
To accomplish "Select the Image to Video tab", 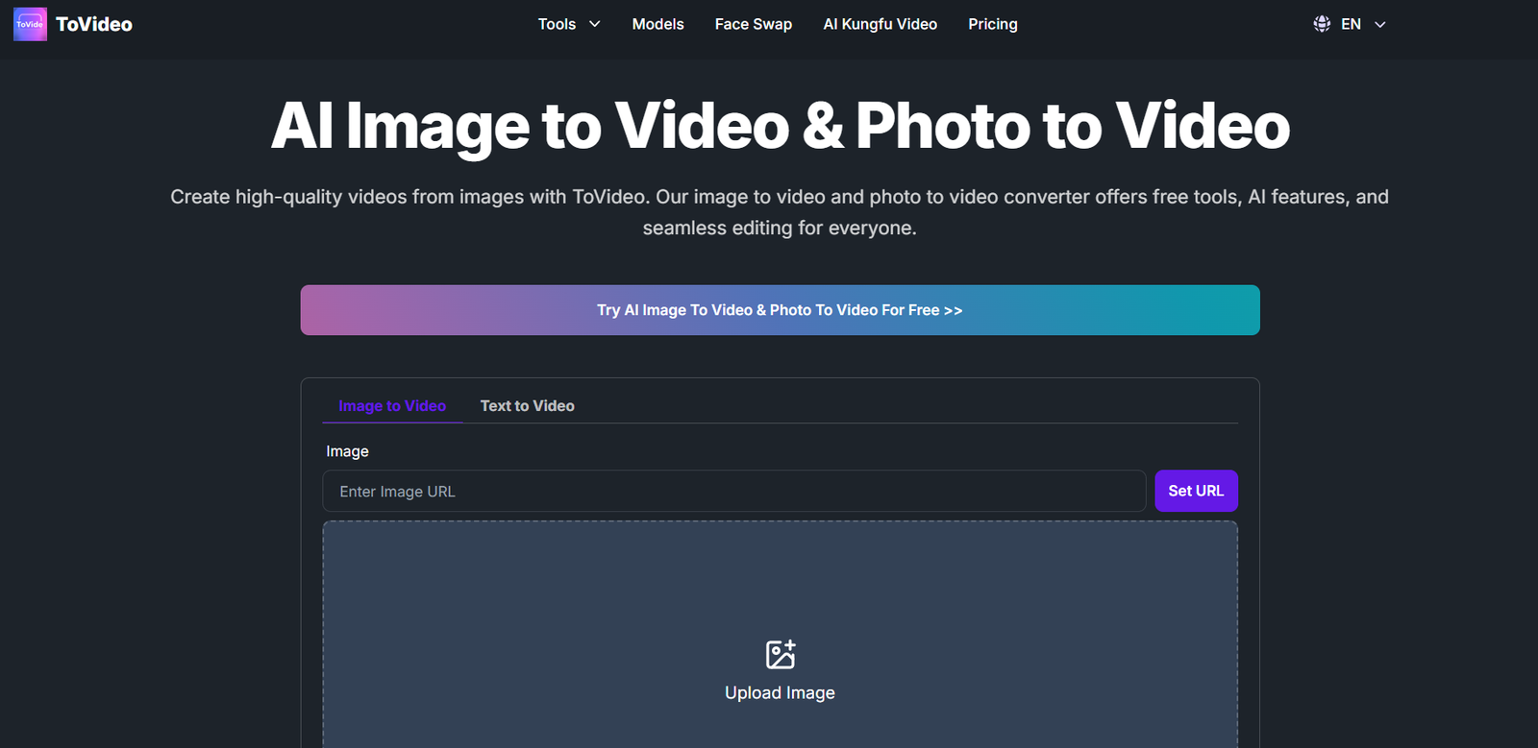I will [392, 406].
